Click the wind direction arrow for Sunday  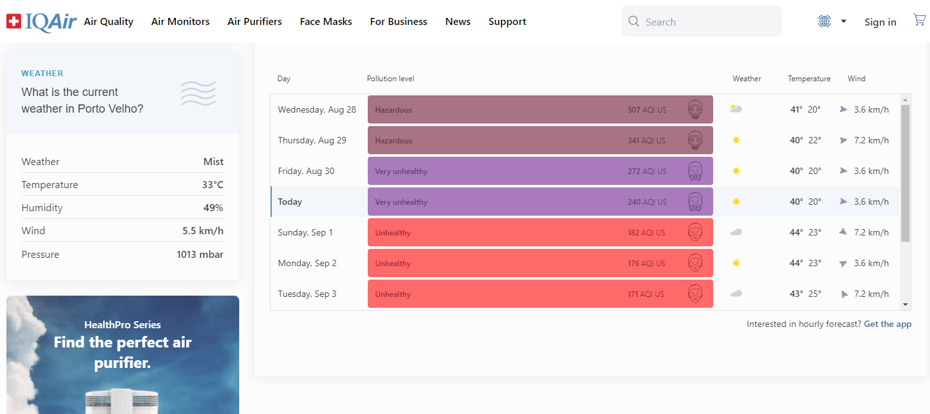tap(843, 232)
